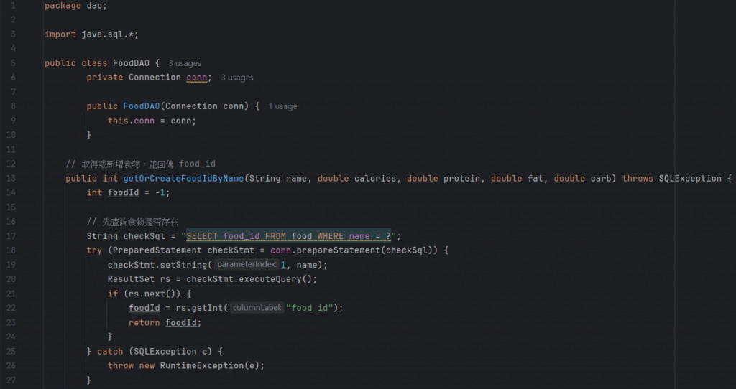Click the 'private' keyword on line 6
736x389 pixels.
[105, 78]
